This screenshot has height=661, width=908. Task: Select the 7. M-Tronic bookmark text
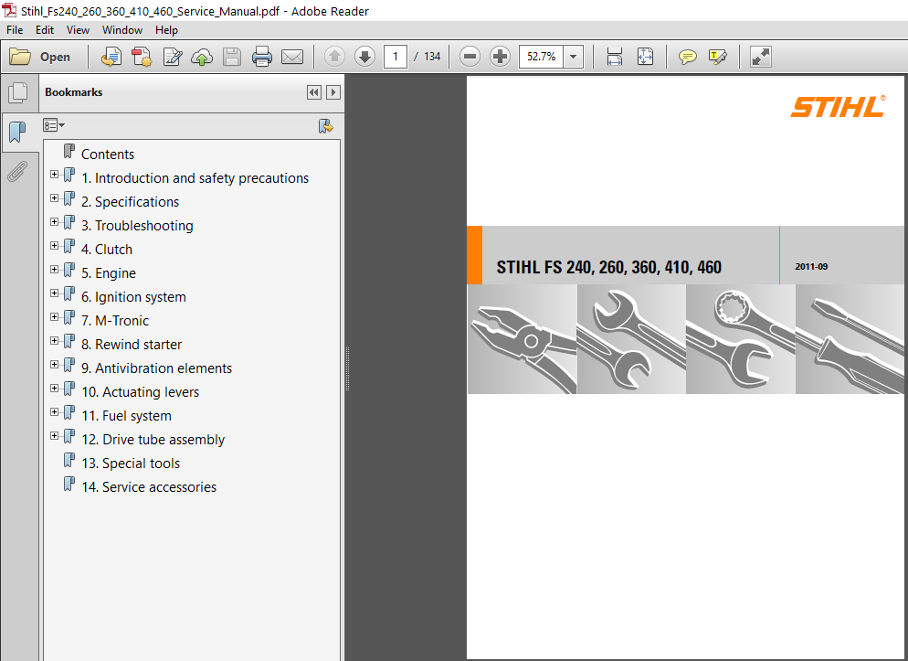coord(115,321)
